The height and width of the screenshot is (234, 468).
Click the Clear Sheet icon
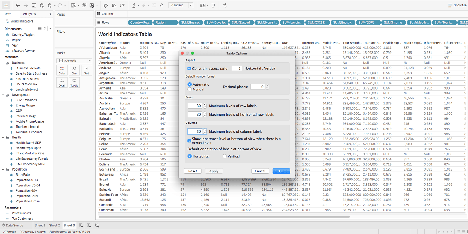92,5
